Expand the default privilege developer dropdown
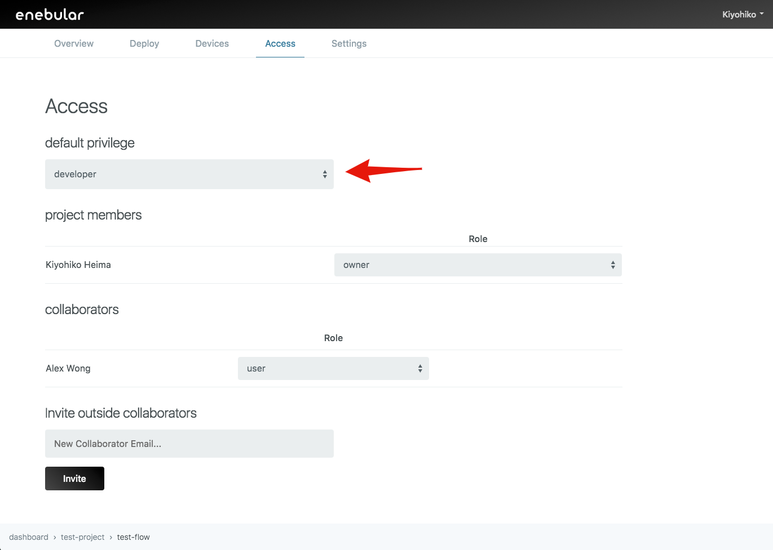This screenshot has width=773, height=550. 189,175
